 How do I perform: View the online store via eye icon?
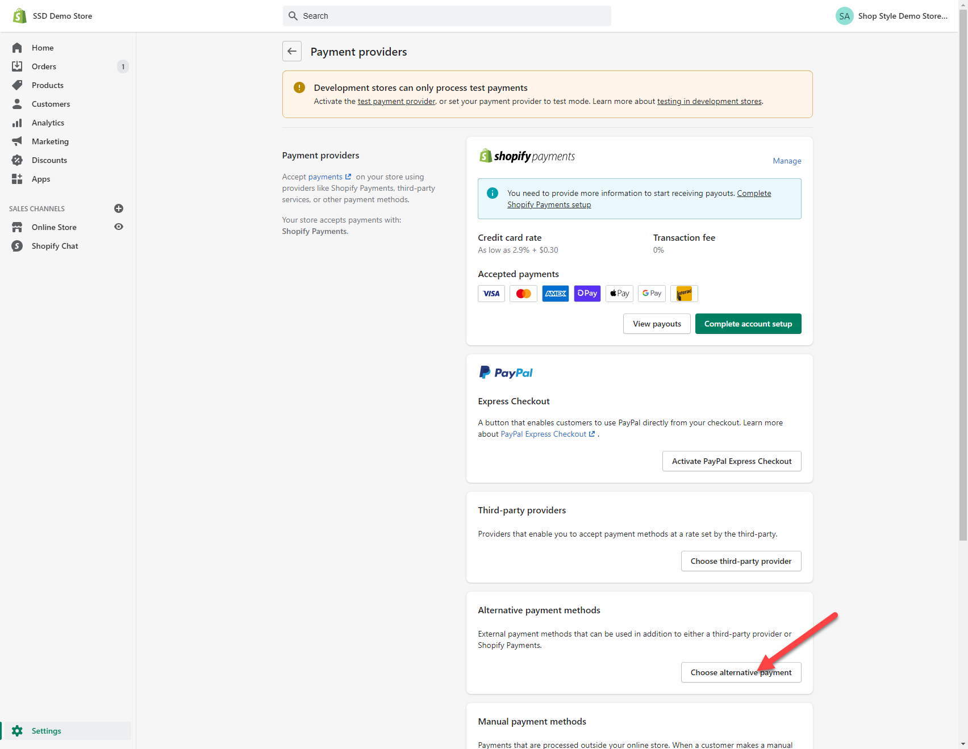pos(119,227)
